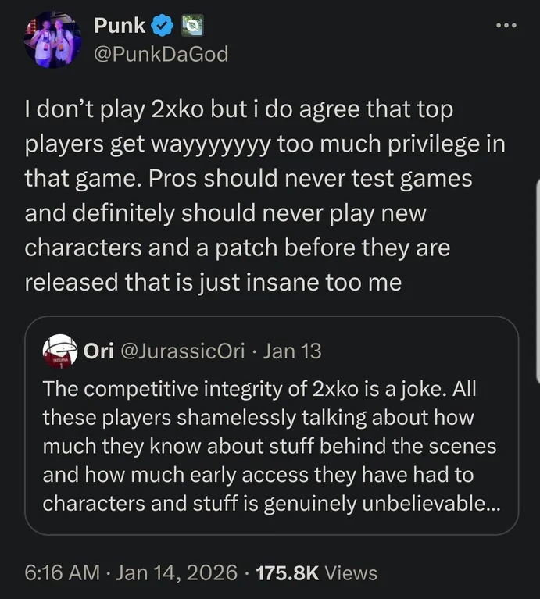Click the Views label
The width and height of the screenshot is (540, 599).
[351, 573]
